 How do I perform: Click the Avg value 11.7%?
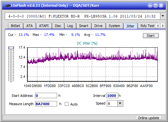[x=100, y=35]
